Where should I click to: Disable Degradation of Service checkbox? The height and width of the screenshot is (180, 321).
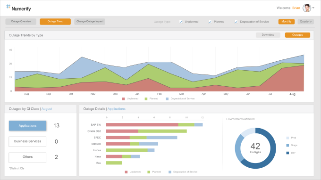click(236, 22)
